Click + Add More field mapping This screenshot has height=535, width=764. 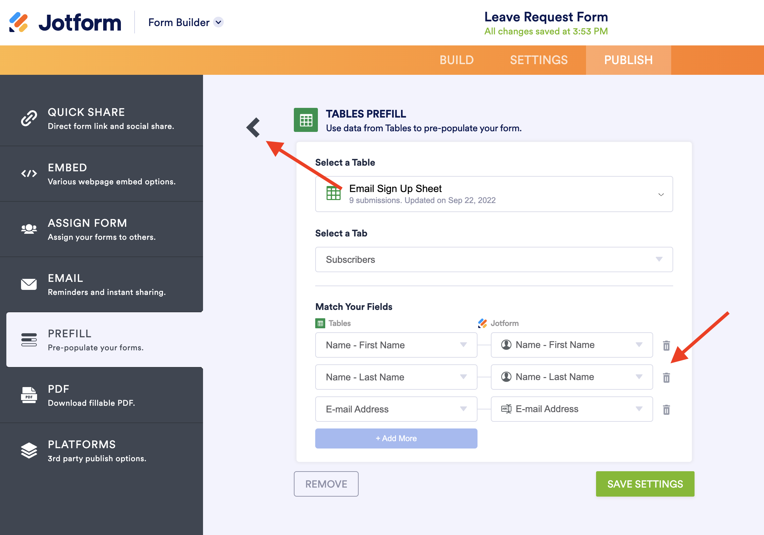[396, 438]
